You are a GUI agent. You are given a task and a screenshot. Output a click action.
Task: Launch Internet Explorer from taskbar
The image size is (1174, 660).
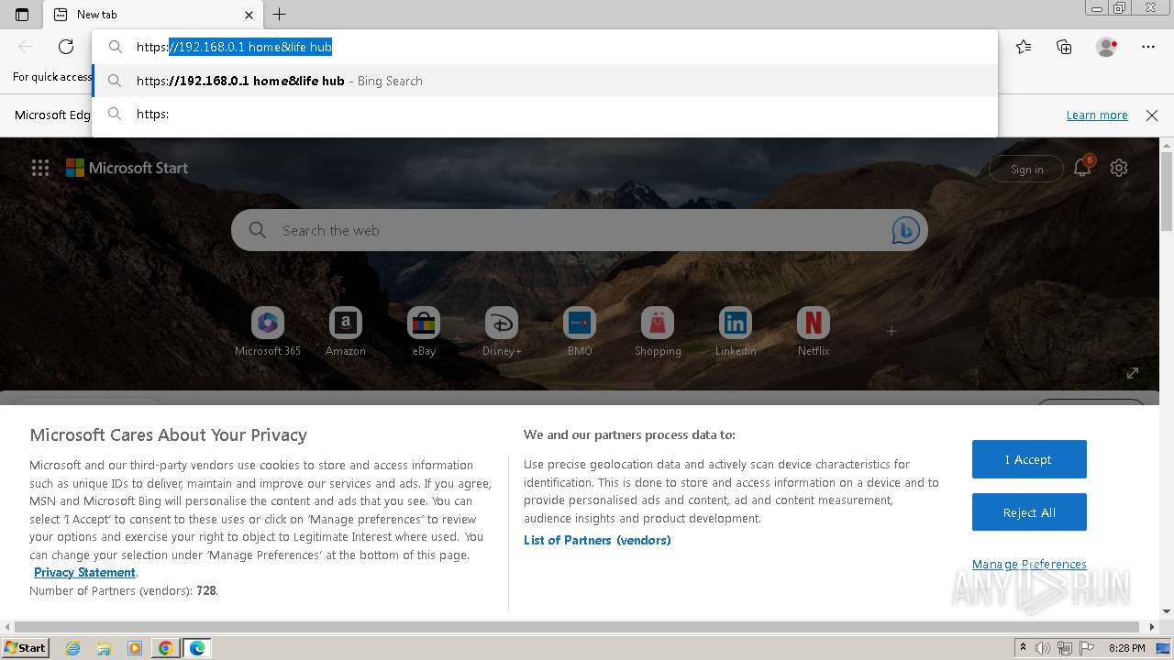[73, 648]
